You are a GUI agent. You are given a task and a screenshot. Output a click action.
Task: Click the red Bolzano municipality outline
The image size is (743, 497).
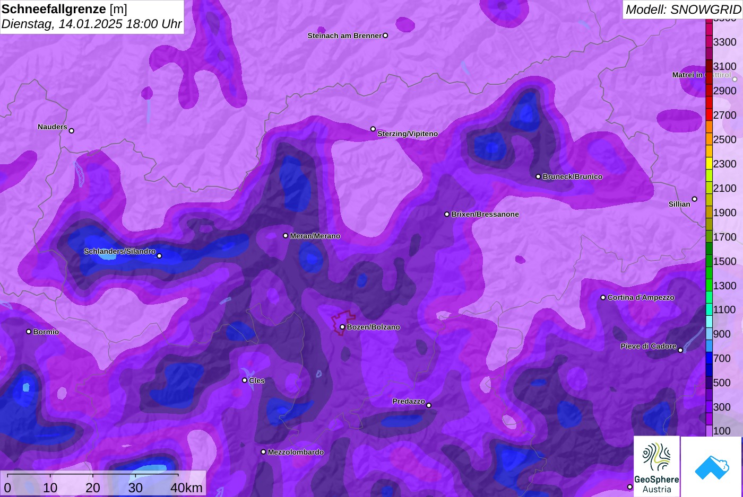point(343,322)
